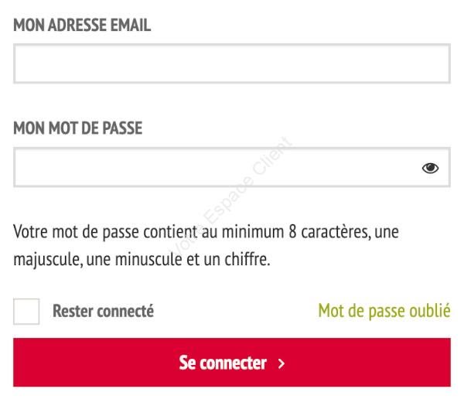Click the MON MOT DE PASSE label
This screenshot has width=464, height=399.
[78, 128]
